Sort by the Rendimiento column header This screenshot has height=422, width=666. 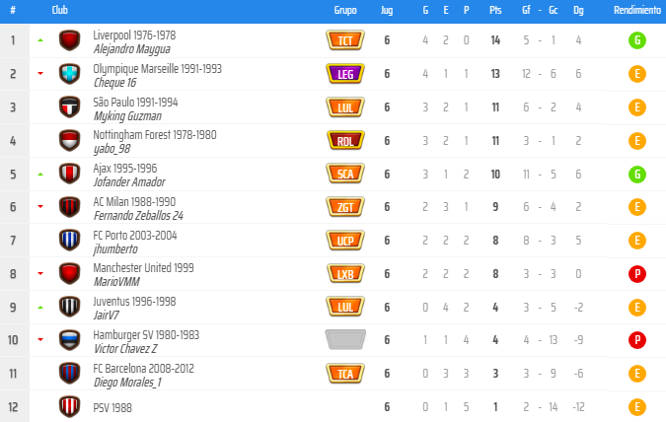point(637,9)
